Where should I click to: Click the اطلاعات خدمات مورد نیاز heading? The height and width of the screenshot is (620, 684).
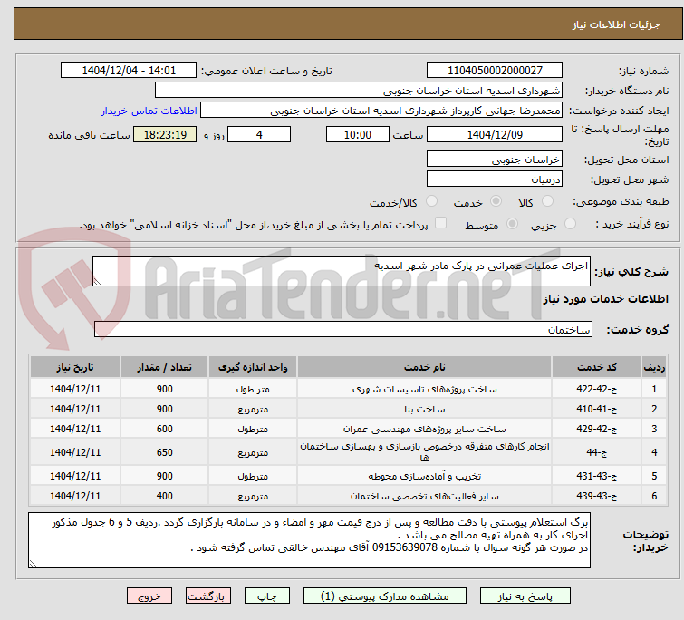click(x=605, y=299)
